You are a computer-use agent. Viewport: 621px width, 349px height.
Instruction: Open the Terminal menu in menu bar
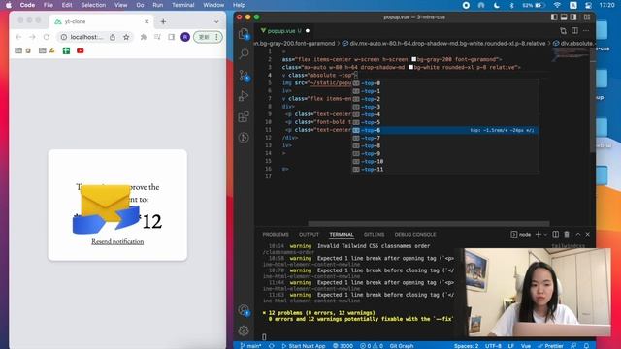pyautogui.click(x=183, y=5)
